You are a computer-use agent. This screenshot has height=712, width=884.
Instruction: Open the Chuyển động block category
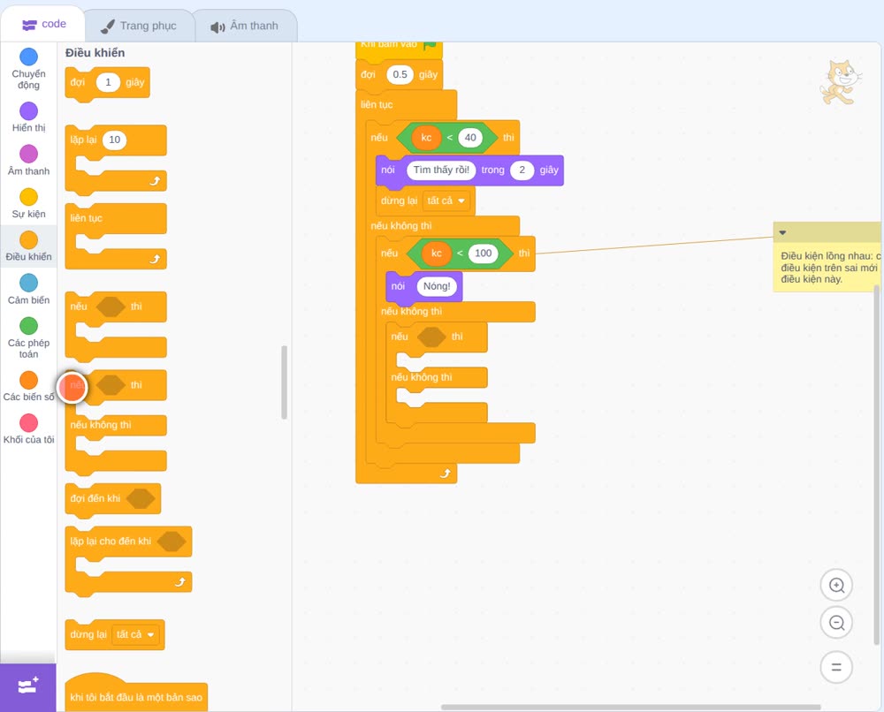point(29,69)
